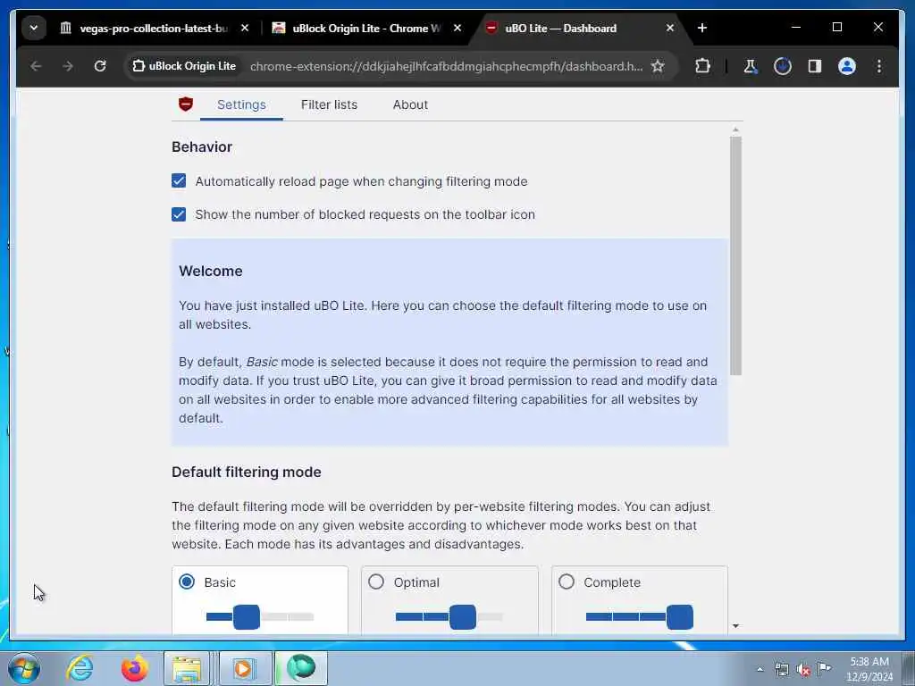This screenshot has width=915, height=686.
Task: Open the Windows Start menu
Action: [24, 668]
